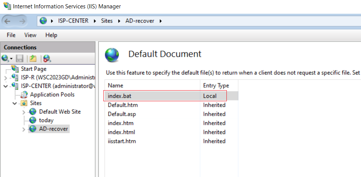The image size is (361, 177).
Task: Click the forward navigation arrow
Action: pyautogui.click(x=22, y=21)
